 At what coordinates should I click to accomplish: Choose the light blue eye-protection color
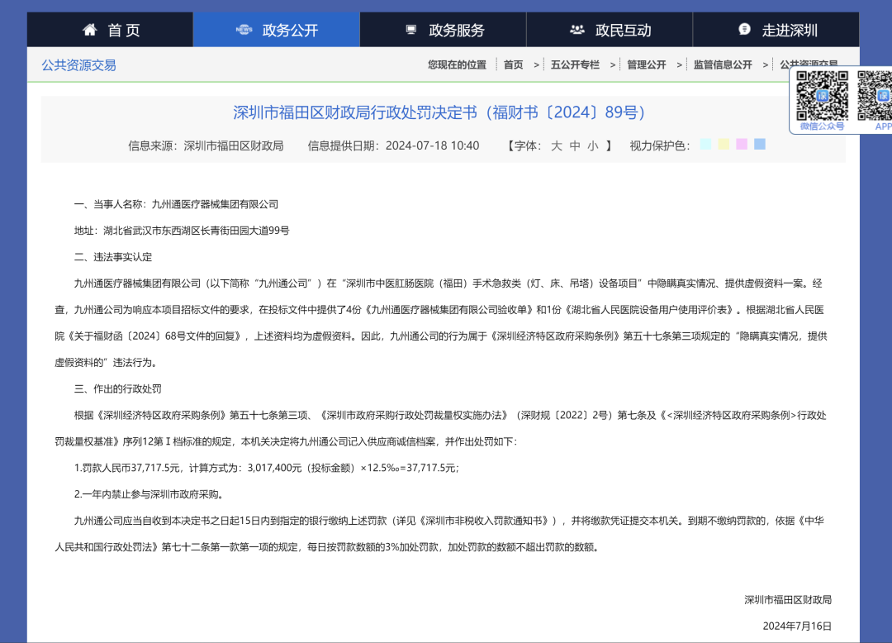click(x=760, y=145)
